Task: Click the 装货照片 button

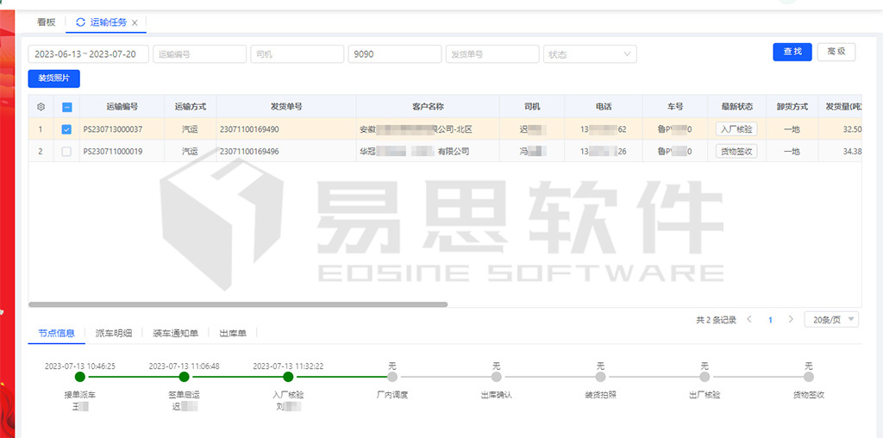Action: [54, 78]
